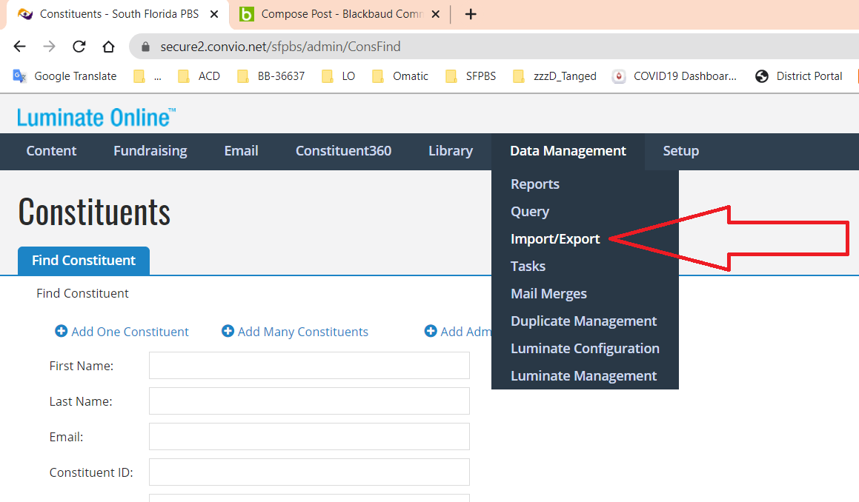Focus the Constituent ID field
The image size is (859, 502).
309,472
